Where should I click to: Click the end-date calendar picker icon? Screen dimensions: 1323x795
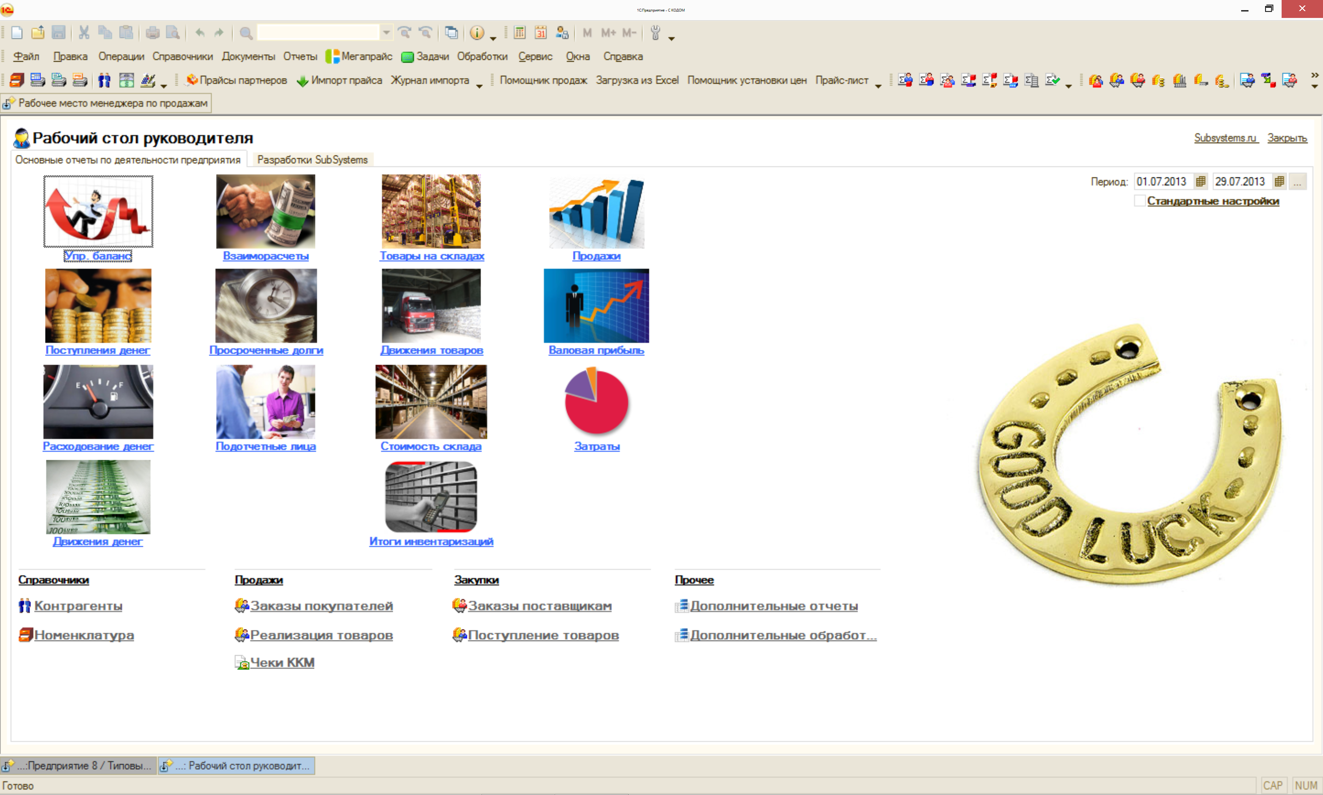(x=1279, y=182)
